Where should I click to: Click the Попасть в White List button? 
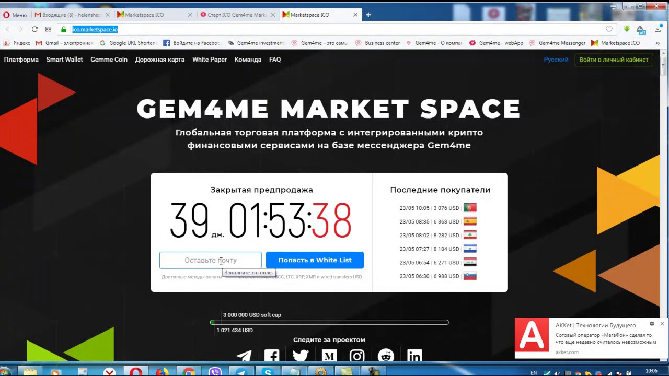(x=315, y=260)
